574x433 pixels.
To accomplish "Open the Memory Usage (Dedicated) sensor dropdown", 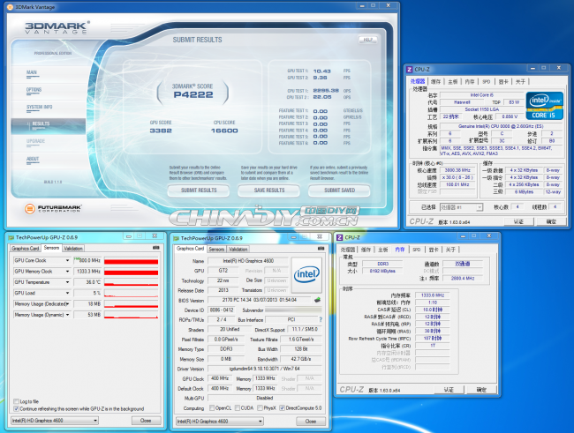I will [x=67, y=304].
